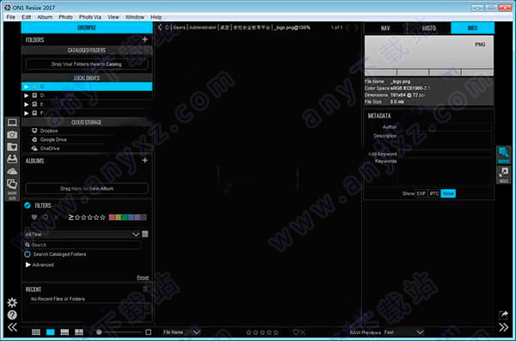Click the share export icon
The image size is (516, 341).
point(503,314)
